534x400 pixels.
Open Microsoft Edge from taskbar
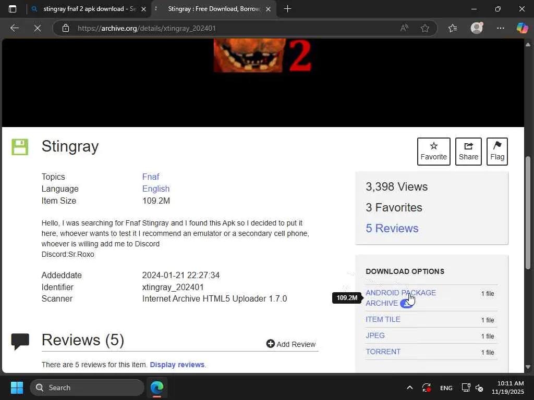point(157,387)
